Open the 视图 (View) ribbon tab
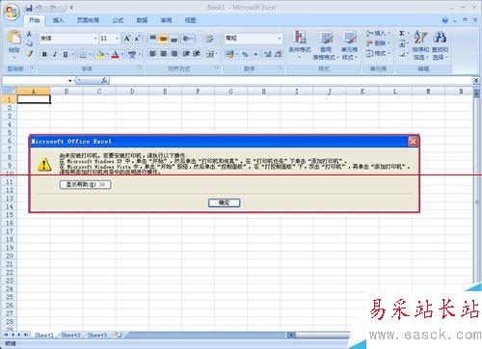This screenshot has height=349, width=482. [x=190, y=20]
